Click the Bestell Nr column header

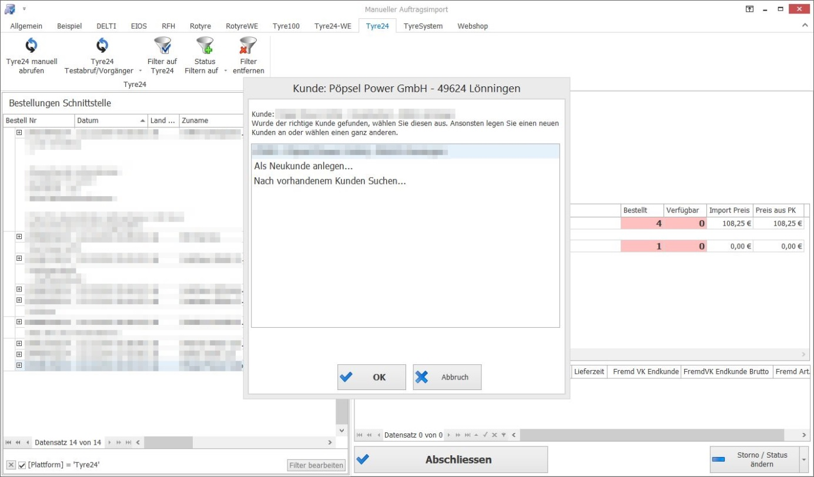[x=39, y=120]
